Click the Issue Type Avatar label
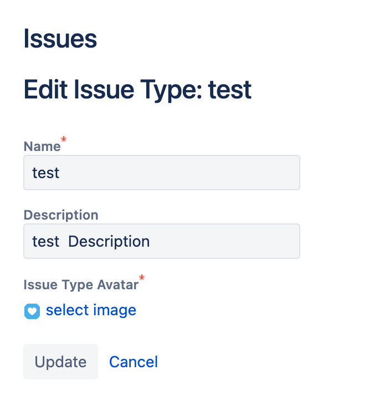 coord(81,285)
